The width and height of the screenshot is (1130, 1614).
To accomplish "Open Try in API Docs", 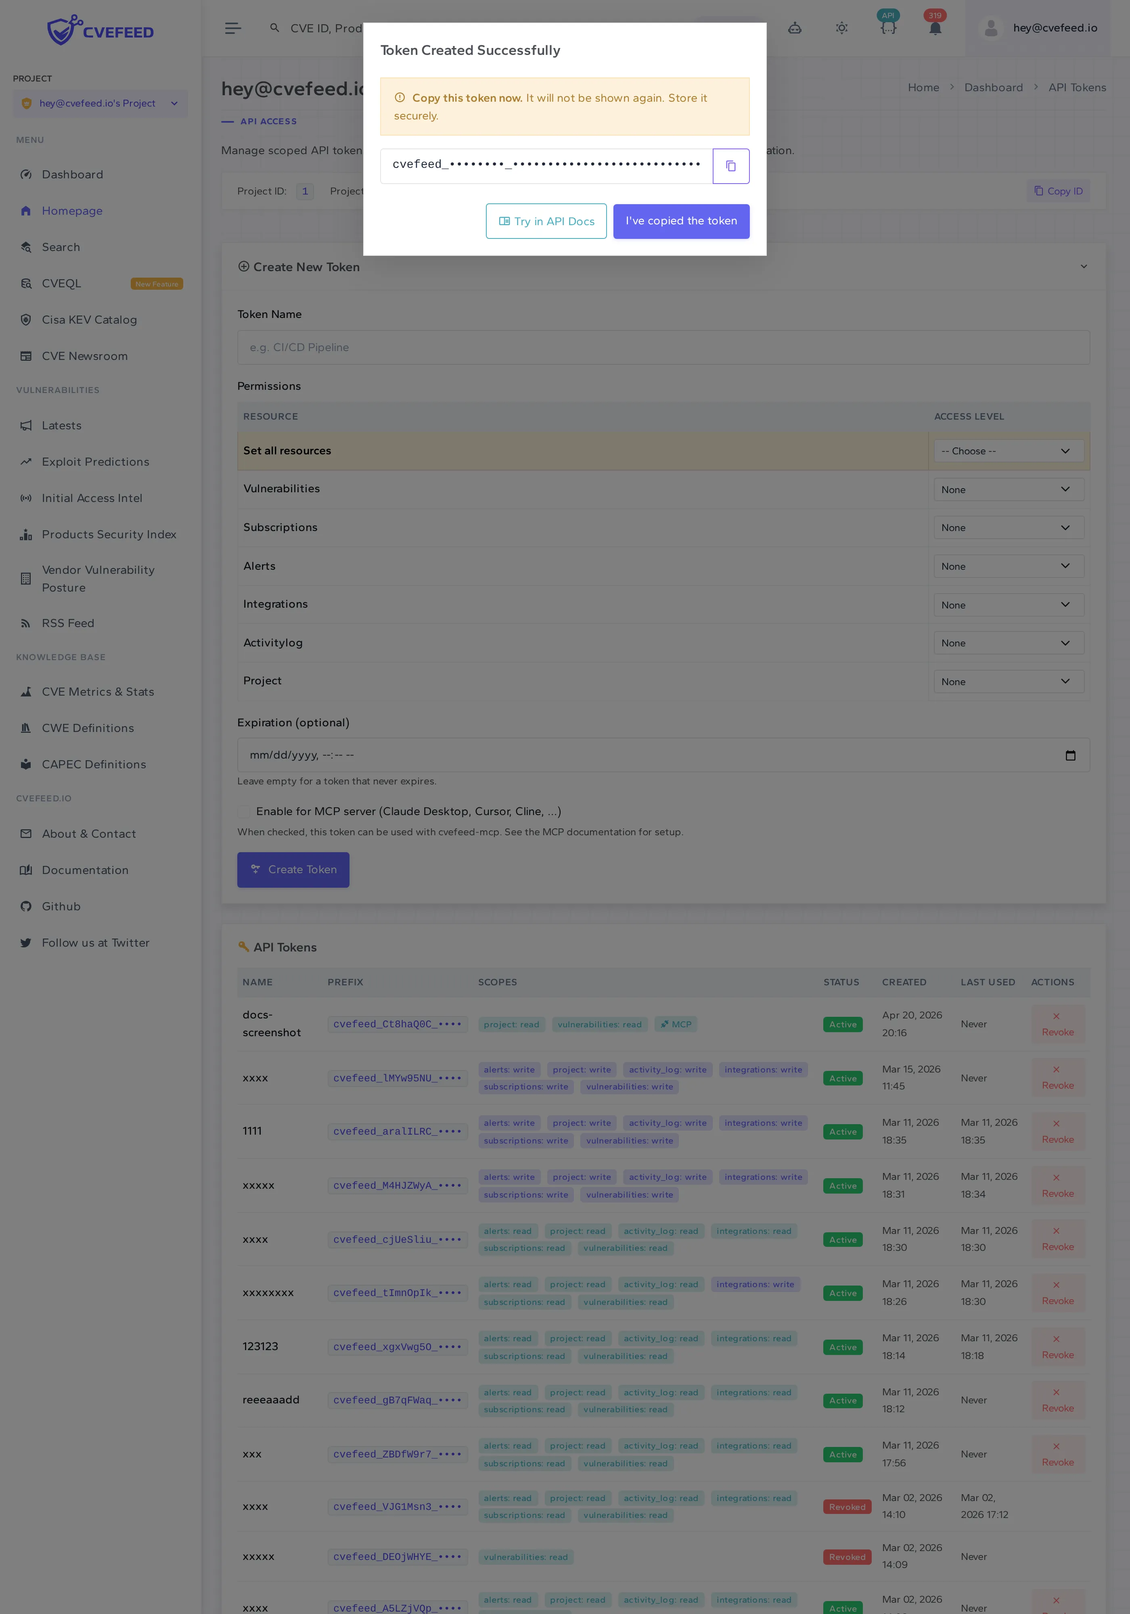I will [546, 221].
